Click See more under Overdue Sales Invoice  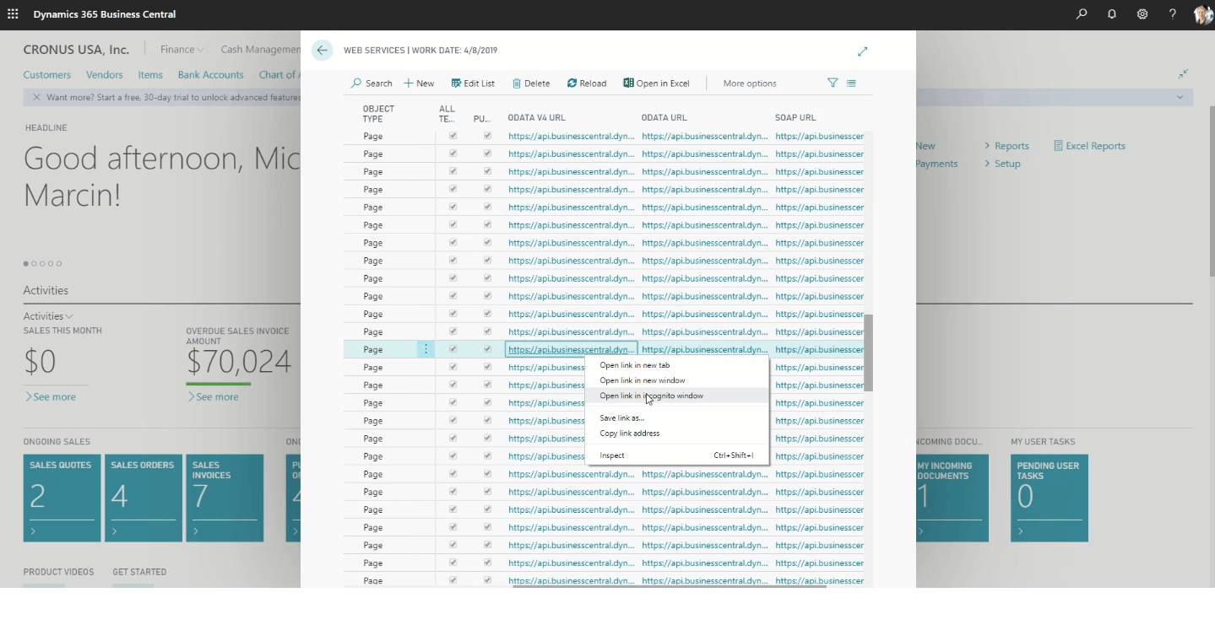tap(213, 396)
